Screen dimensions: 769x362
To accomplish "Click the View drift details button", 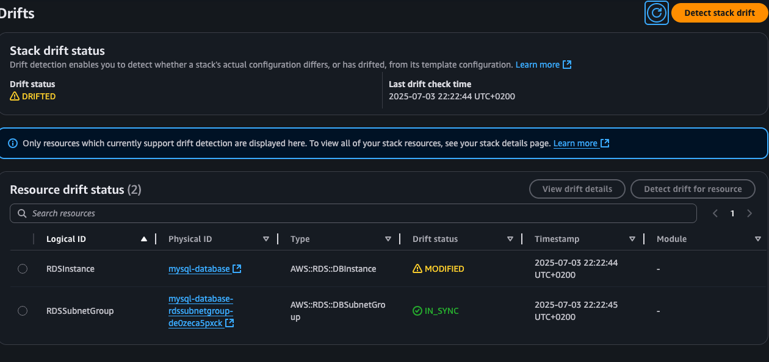I will pyautogui.click(x=577, y=189).
